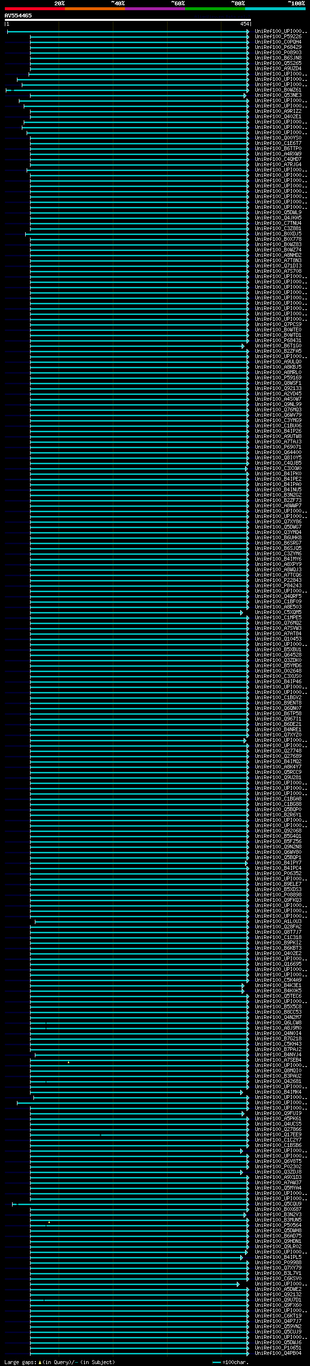Click the AV554465 query name

tap(18, 16)
